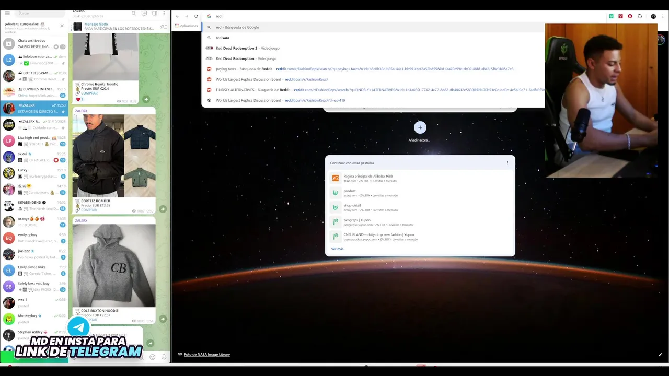Open the Monkeybuy chat

pos(34,319)
